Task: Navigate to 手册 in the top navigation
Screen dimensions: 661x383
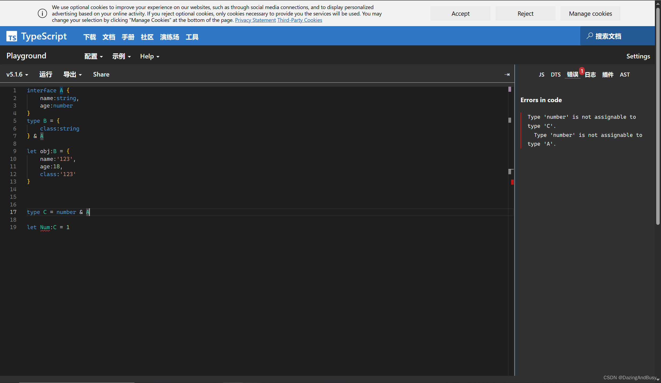Action: pos(128,37)
